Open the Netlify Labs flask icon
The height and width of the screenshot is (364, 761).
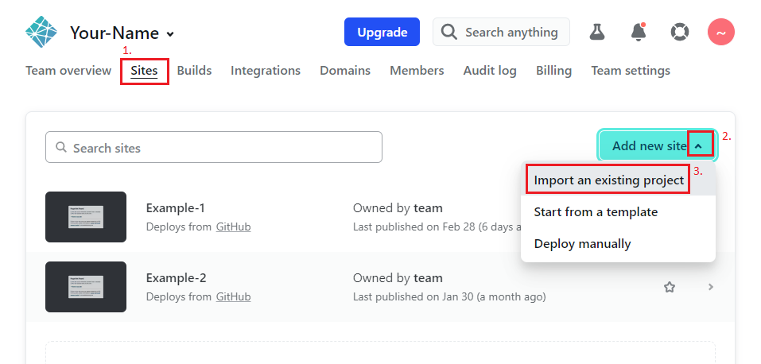[597, 32]
